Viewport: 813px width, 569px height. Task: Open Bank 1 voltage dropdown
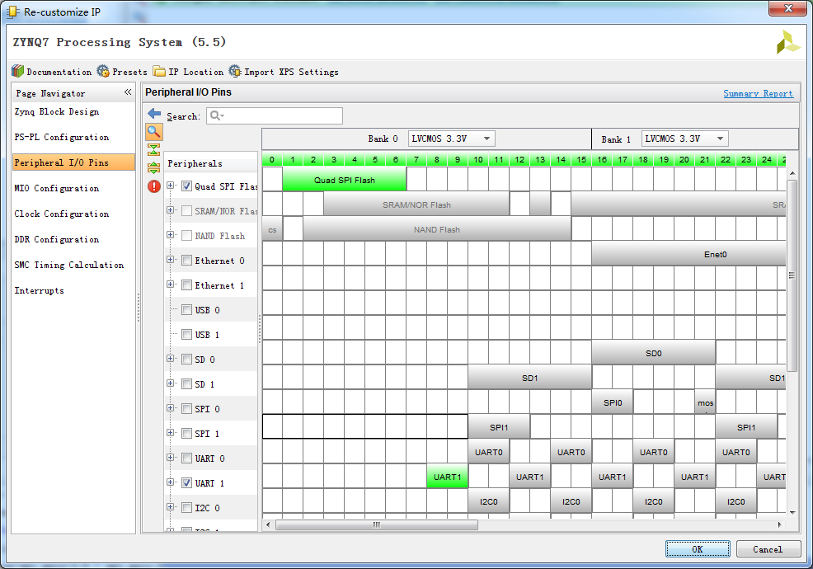pyautogui.click(x=684, y=139)
